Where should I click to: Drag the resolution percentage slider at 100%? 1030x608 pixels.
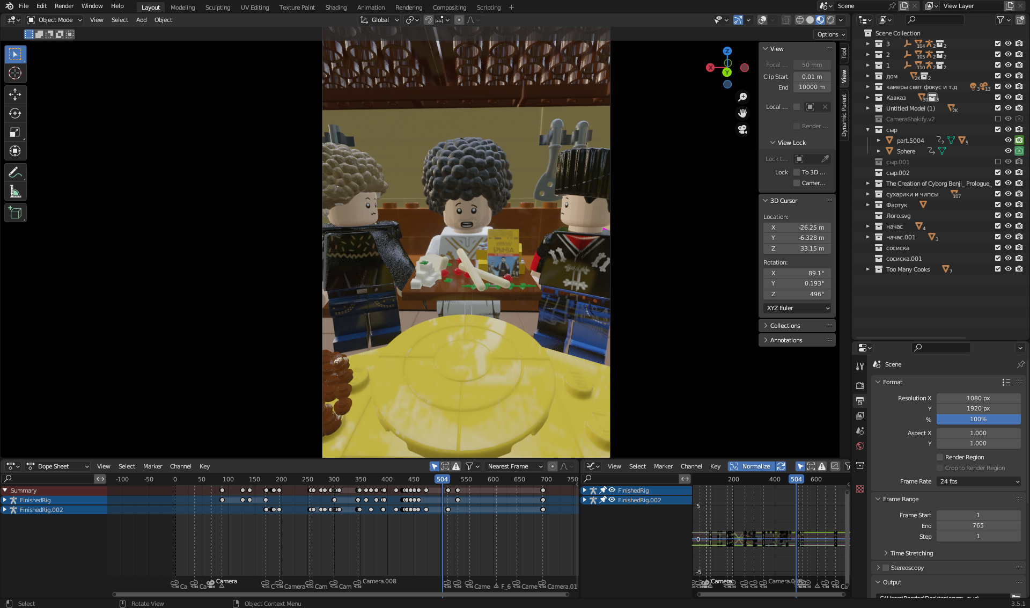coord(978,419)
